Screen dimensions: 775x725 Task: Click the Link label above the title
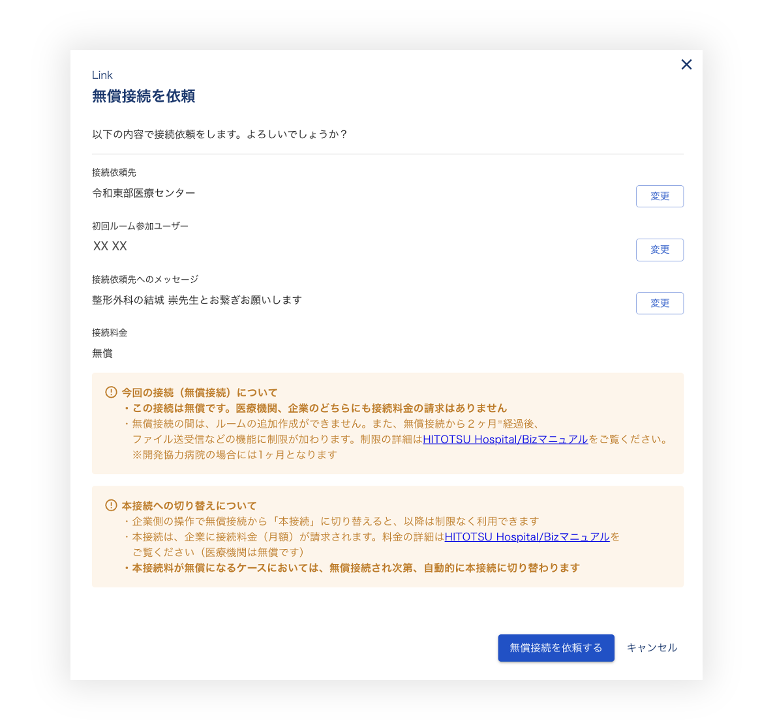click(102, 75)
